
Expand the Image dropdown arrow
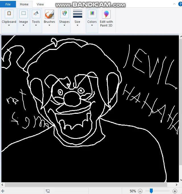(x=23, y=25)
